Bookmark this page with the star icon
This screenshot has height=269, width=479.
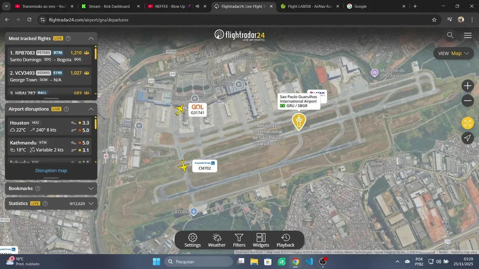(x=434, y=20)
